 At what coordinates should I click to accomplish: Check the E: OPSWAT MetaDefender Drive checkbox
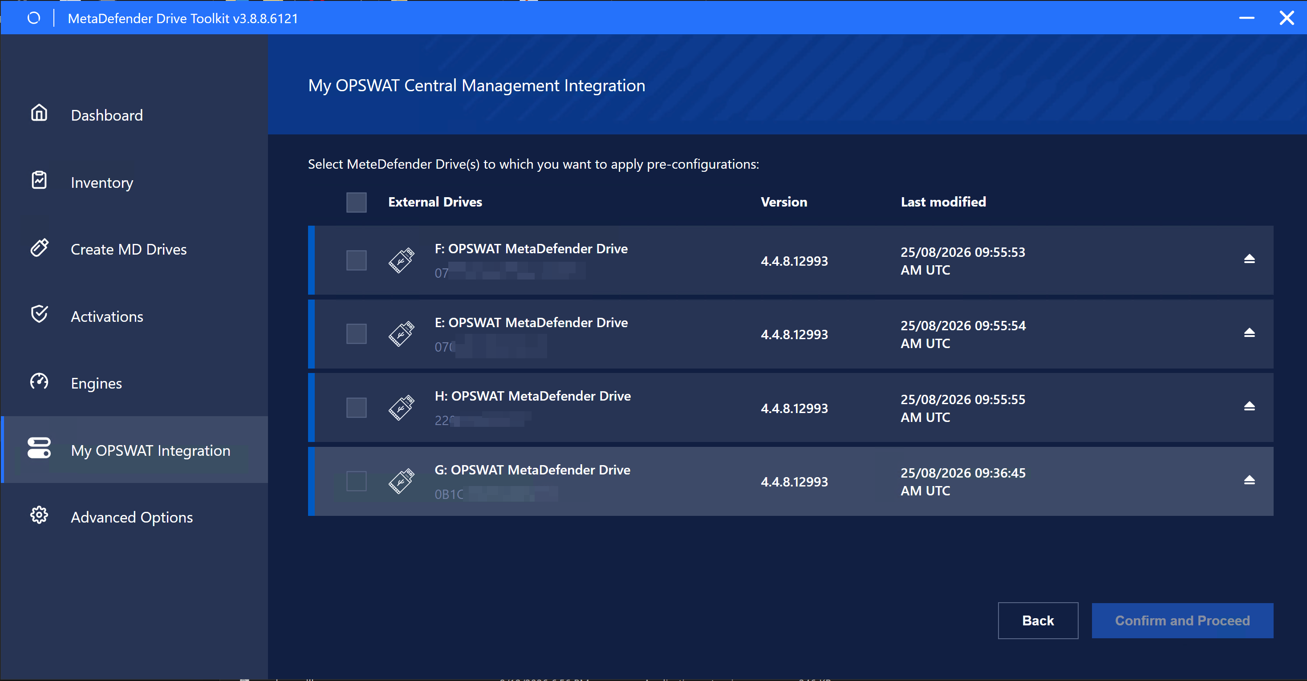tap(356, 334)
